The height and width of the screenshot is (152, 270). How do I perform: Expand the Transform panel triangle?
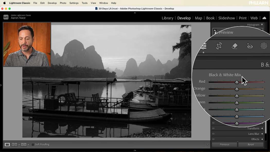tap(262, 128)
